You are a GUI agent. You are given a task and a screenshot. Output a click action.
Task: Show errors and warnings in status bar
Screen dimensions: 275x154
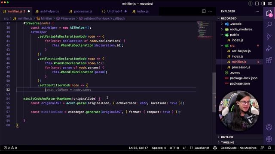pyautogui.click(x=10, y=148)
